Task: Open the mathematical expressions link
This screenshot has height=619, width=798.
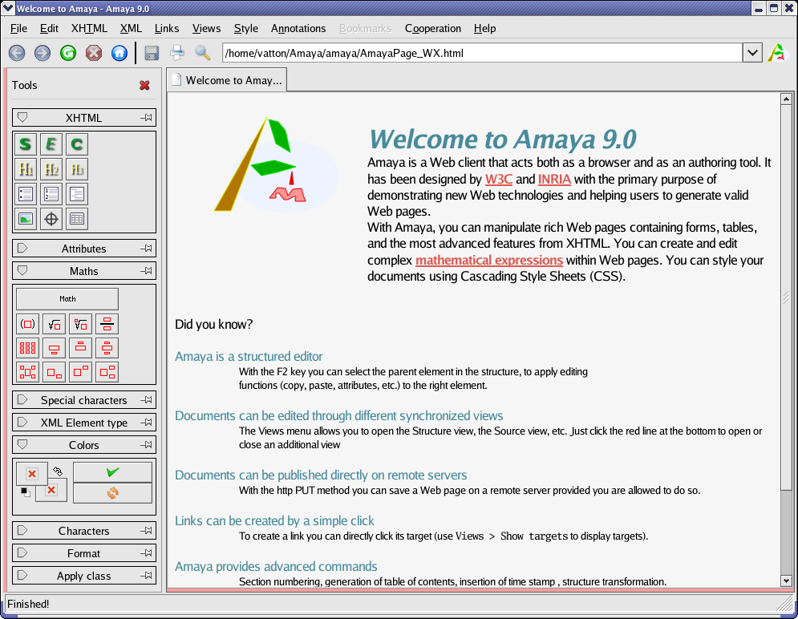Action: click(489, 260)
